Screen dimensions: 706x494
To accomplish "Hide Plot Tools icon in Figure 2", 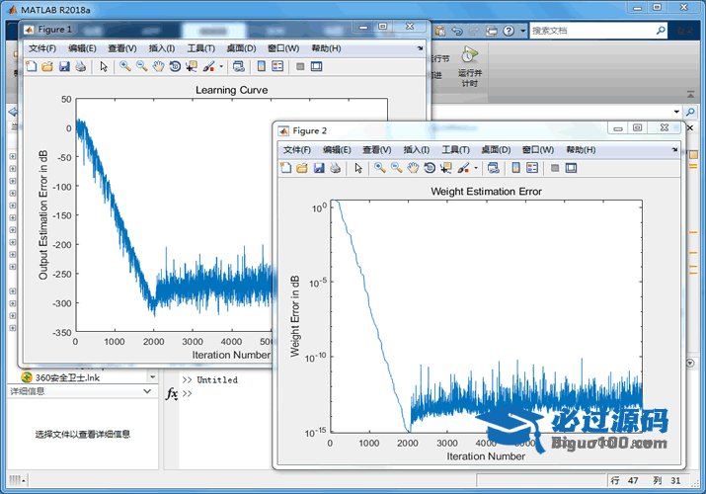I will [555, 168].
